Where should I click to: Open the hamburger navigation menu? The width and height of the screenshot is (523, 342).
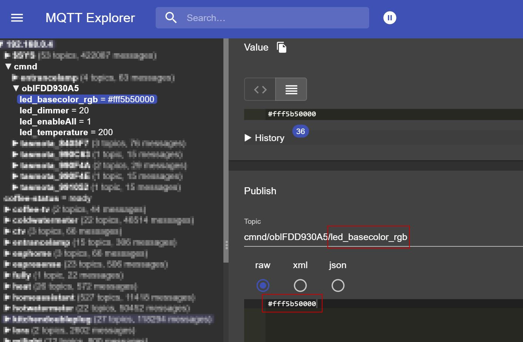(17, 18)
